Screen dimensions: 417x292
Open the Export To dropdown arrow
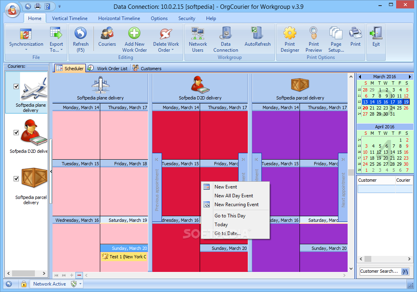[x=61, y=50]
